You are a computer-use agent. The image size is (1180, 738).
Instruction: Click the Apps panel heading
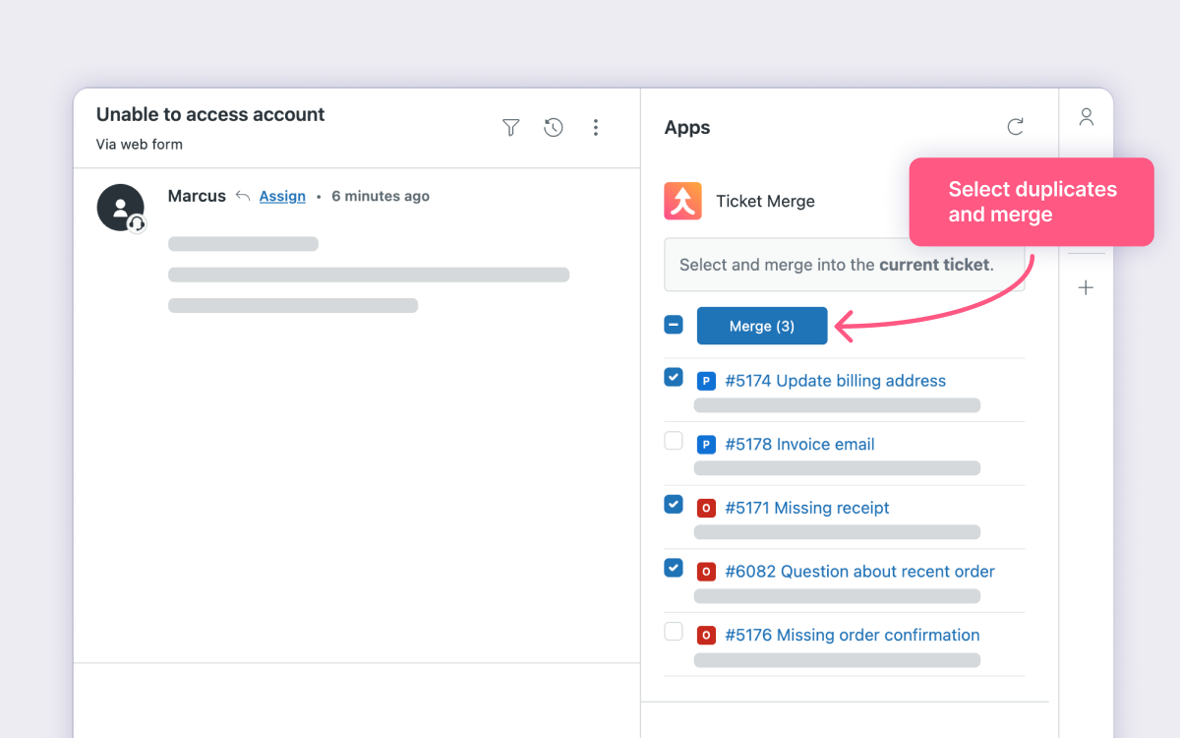(x=687, y=128)
